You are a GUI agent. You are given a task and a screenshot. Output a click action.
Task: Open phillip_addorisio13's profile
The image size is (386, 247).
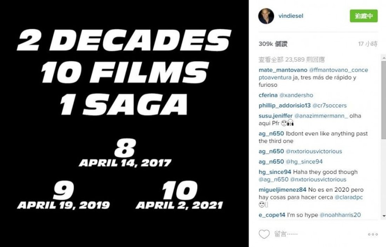(x=285, y=105)
